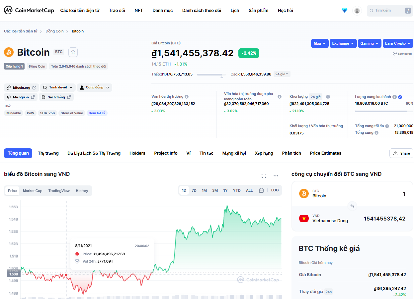Open the 24 giờ low/high range dropdown
This screenshot has width=414, height=299.
point(282,74)
